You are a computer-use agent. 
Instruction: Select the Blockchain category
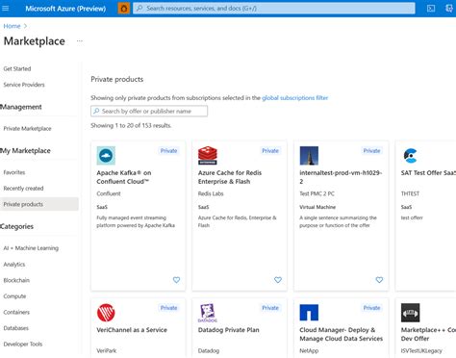(x=16, y=280)
